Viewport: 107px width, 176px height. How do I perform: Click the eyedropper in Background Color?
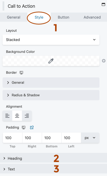point(51,61)
